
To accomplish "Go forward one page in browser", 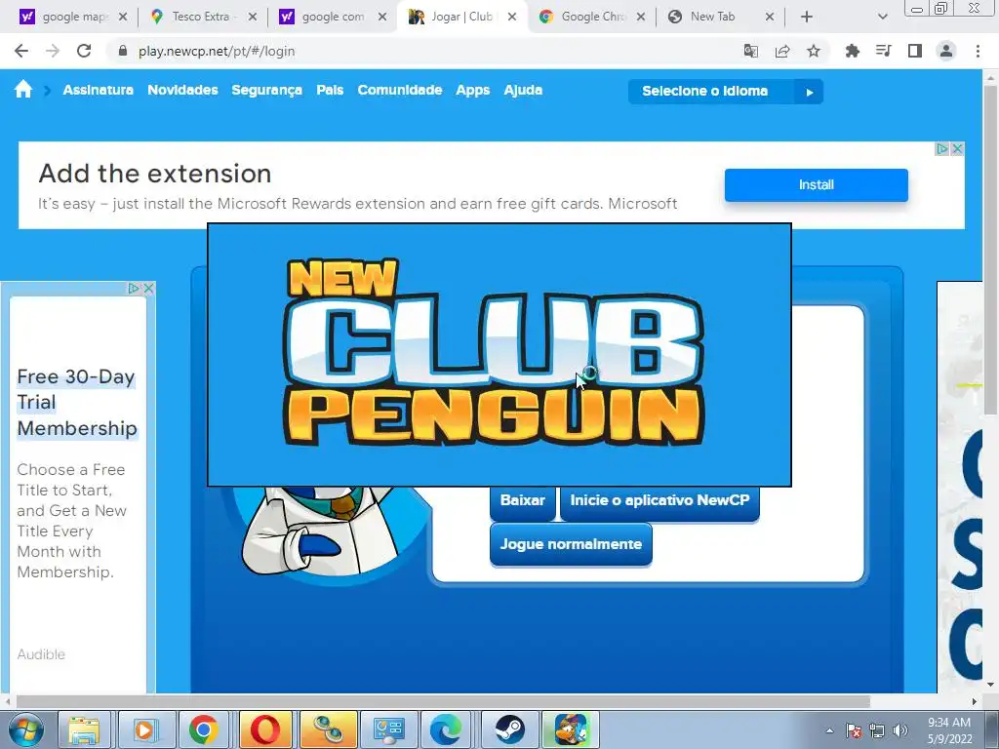I will [x=53, y=51].
